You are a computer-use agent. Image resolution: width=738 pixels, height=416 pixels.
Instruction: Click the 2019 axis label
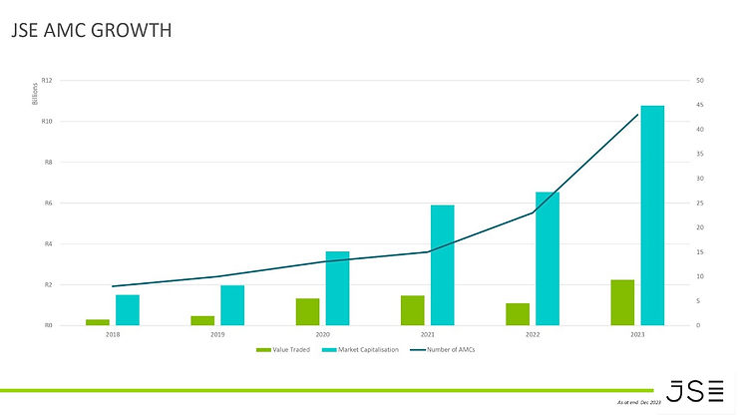tap(217, 334)
